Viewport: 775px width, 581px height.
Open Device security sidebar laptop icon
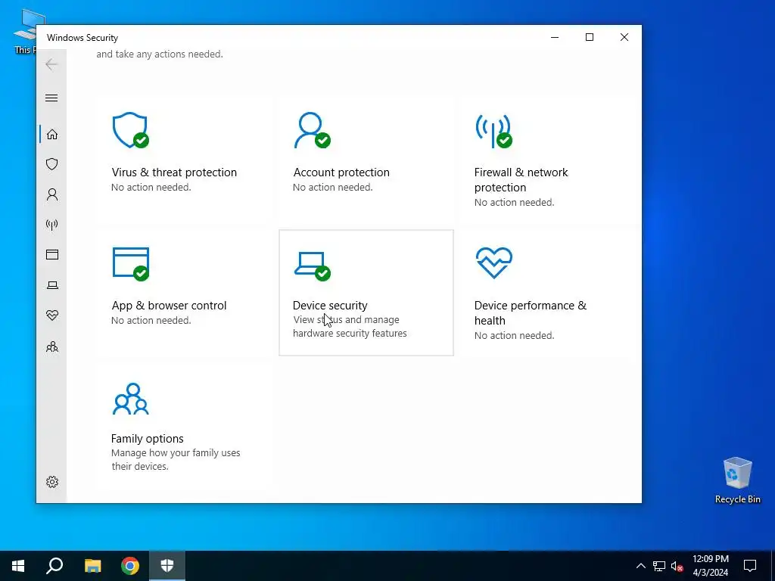(x=52, y=285)
